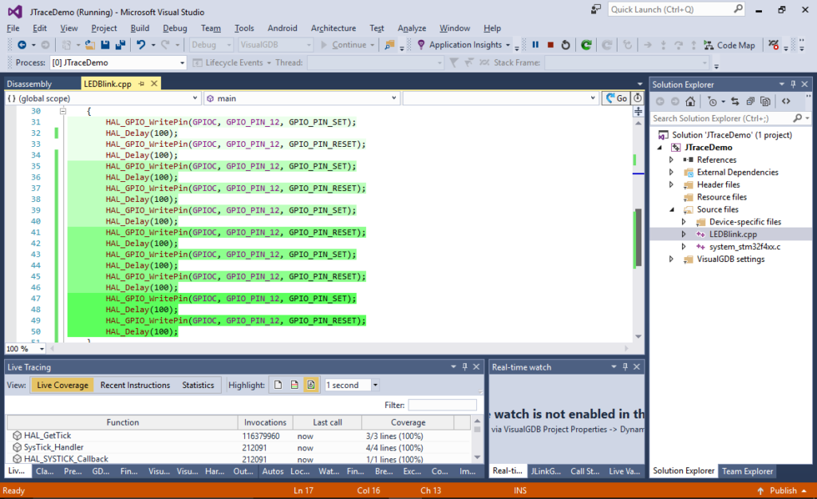Select the Sync with Active Document icon
Viewport: 817px width, 499px height.
click(x=736, y=101)
